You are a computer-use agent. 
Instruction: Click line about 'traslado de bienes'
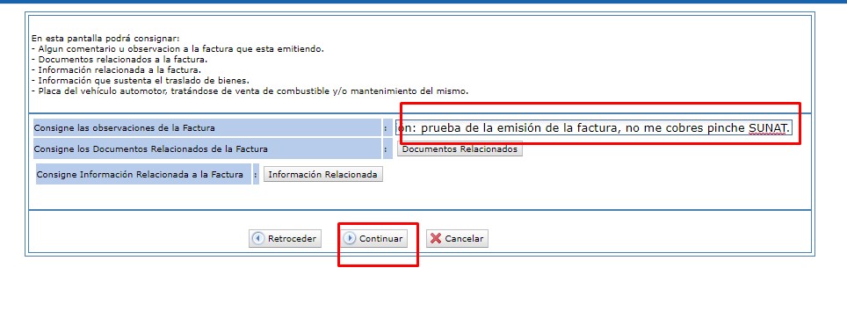point(141,81)
